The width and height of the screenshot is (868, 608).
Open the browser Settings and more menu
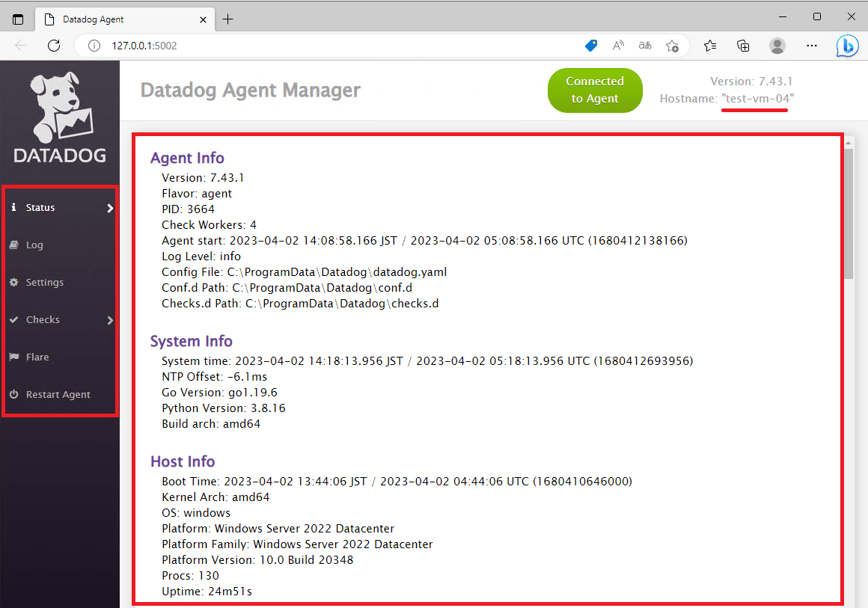tap(812, 46)
